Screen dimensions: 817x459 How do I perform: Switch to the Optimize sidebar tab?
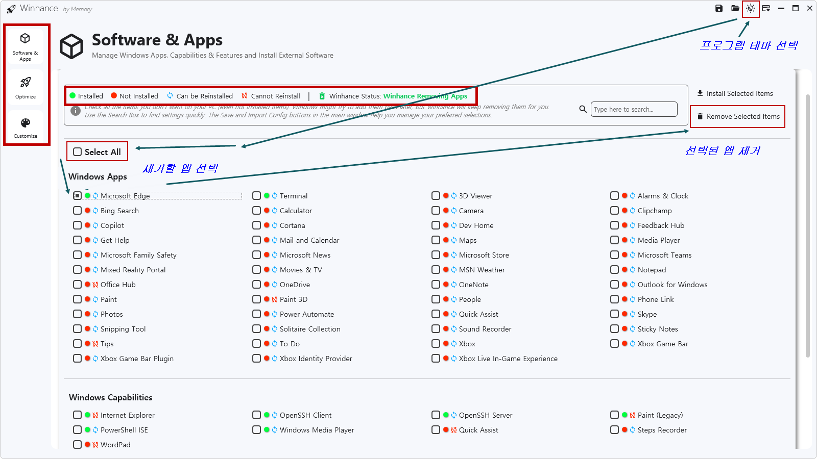[x=26, y=88]
